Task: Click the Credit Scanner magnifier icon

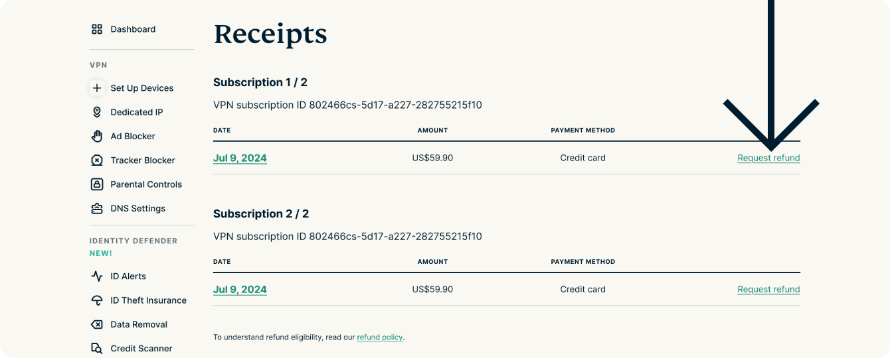Action: click(97, 349)
